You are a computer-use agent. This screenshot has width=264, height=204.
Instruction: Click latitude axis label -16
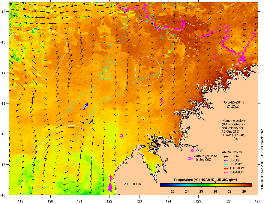pyautogui.click(x=3, y=134)
